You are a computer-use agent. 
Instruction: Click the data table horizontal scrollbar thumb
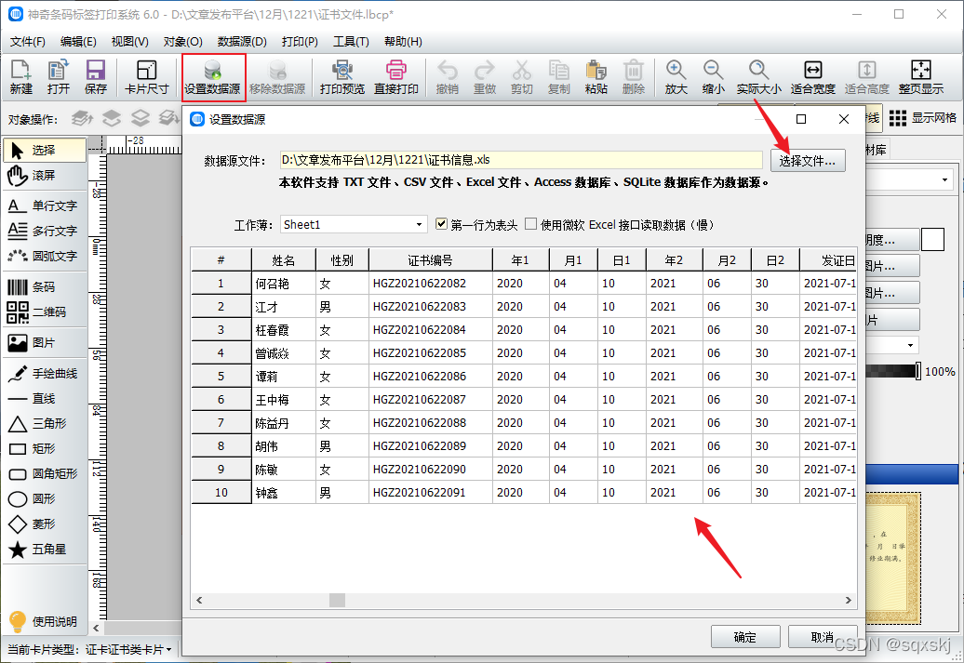[337, 600]
